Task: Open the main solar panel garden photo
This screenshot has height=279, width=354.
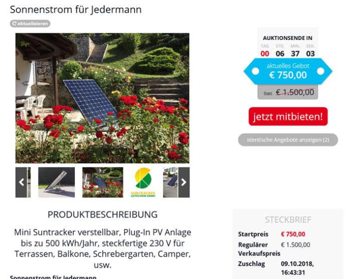Action: (x=102, y=98)
